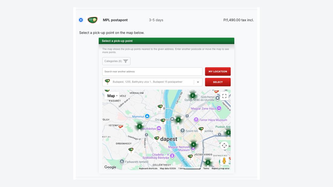
Task: Select the post pin near Orbánhegy
Action: [x=131, y=150]
